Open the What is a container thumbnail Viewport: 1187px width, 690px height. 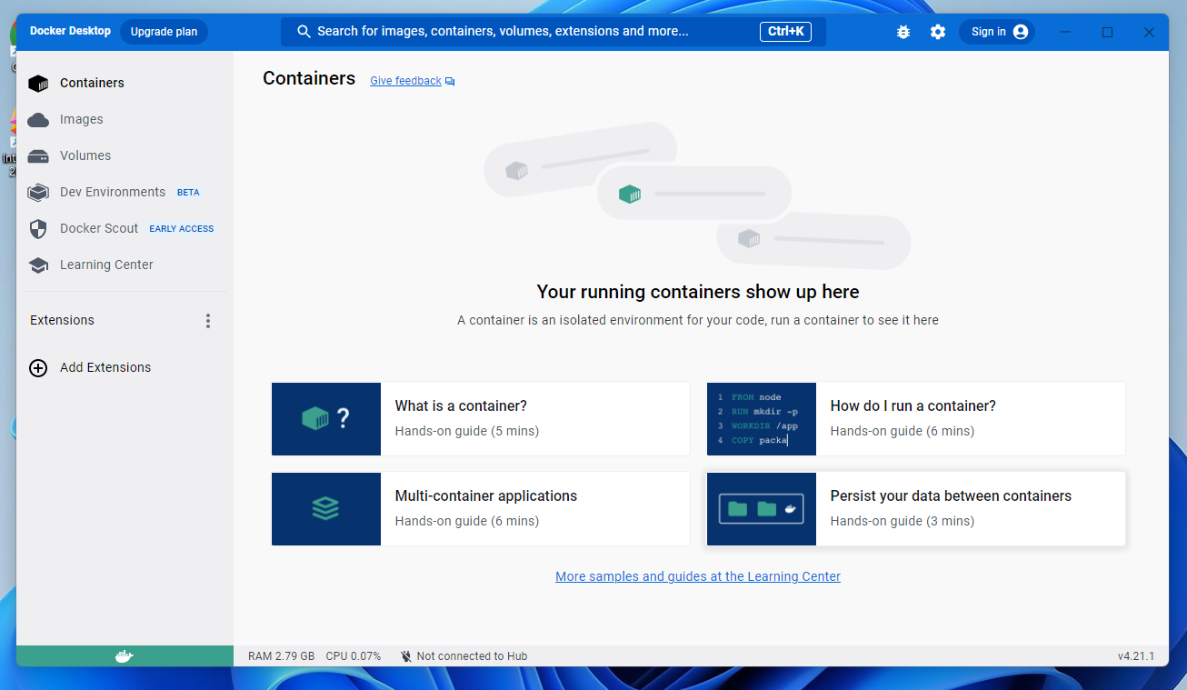click(x=326, y=419)
